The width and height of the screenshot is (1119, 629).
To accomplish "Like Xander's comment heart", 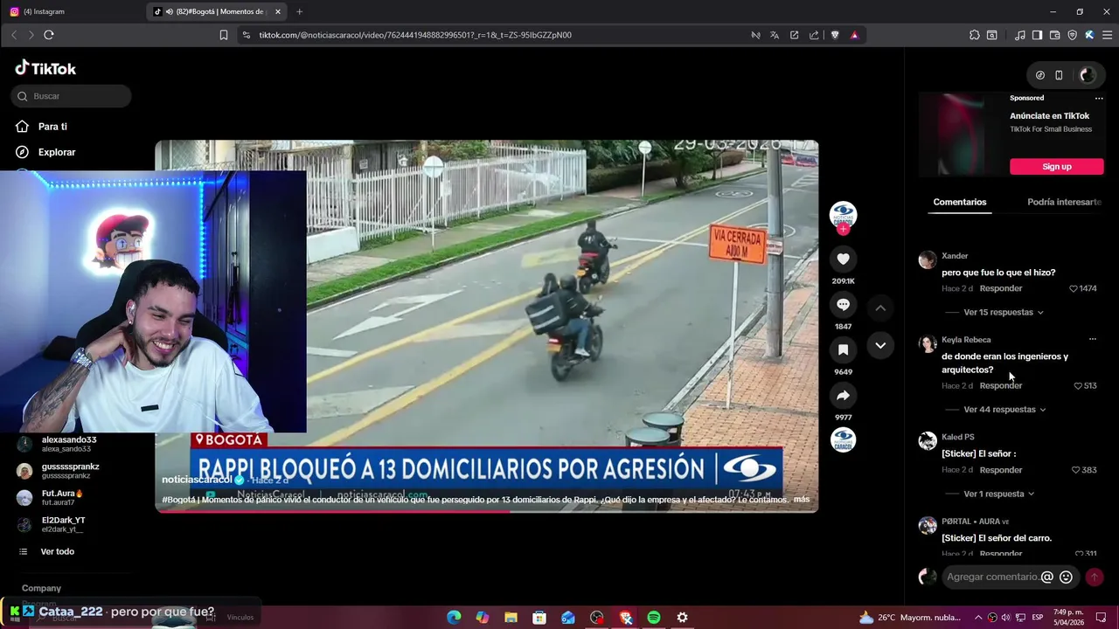I will [x=1074, y=288].
